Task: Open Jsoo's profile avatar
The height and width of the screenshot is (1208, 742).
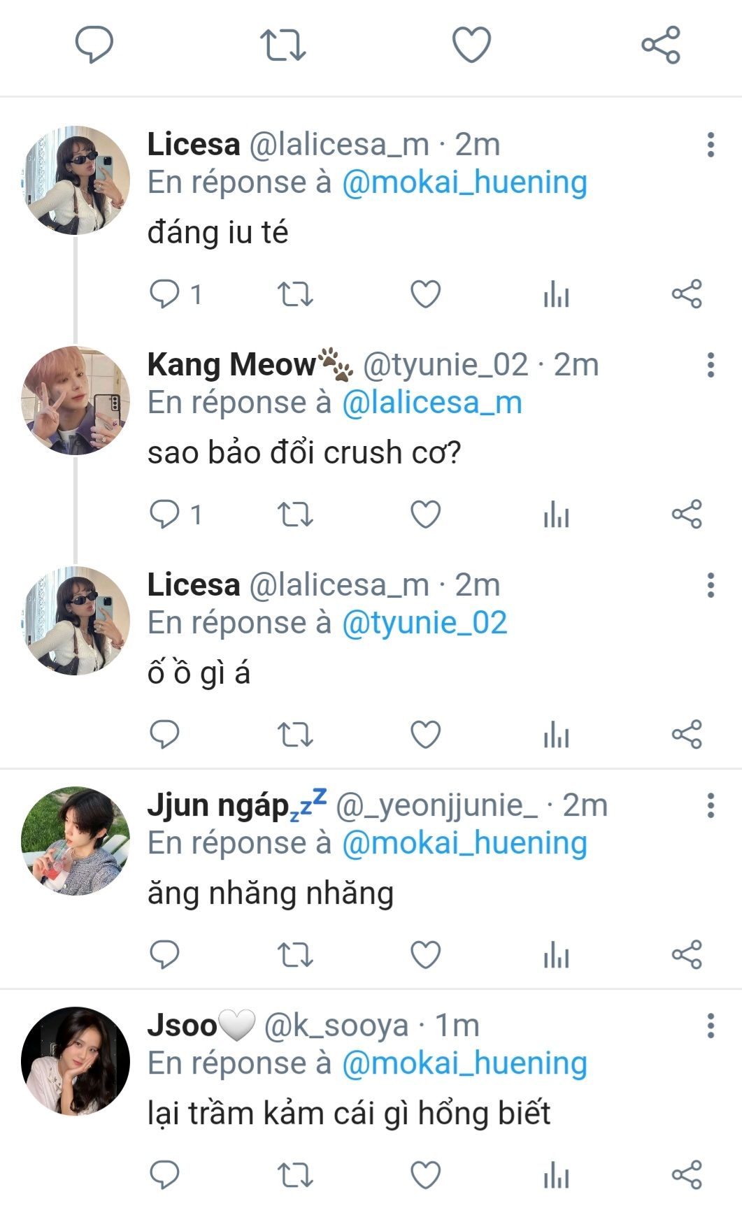Action: tap(76, 1061)
